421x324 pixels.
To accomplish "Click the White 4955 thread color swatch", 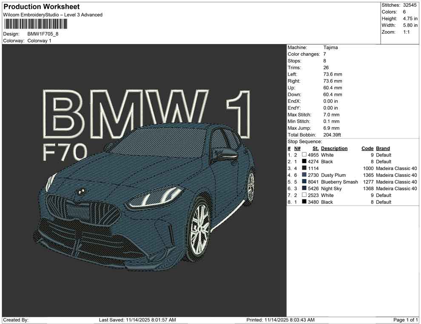I will pos(304,155).
